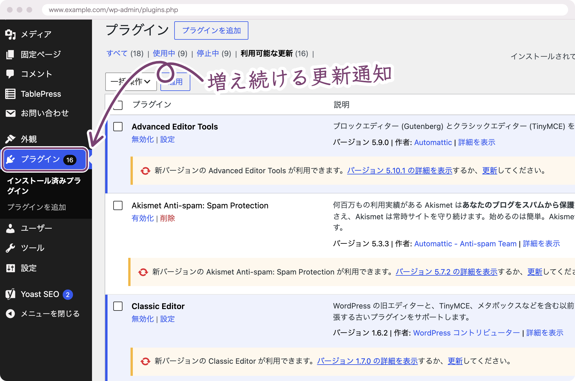Check the Classic Editor checkbox
The width and height of the screenshot is (575, 381).
118,306
